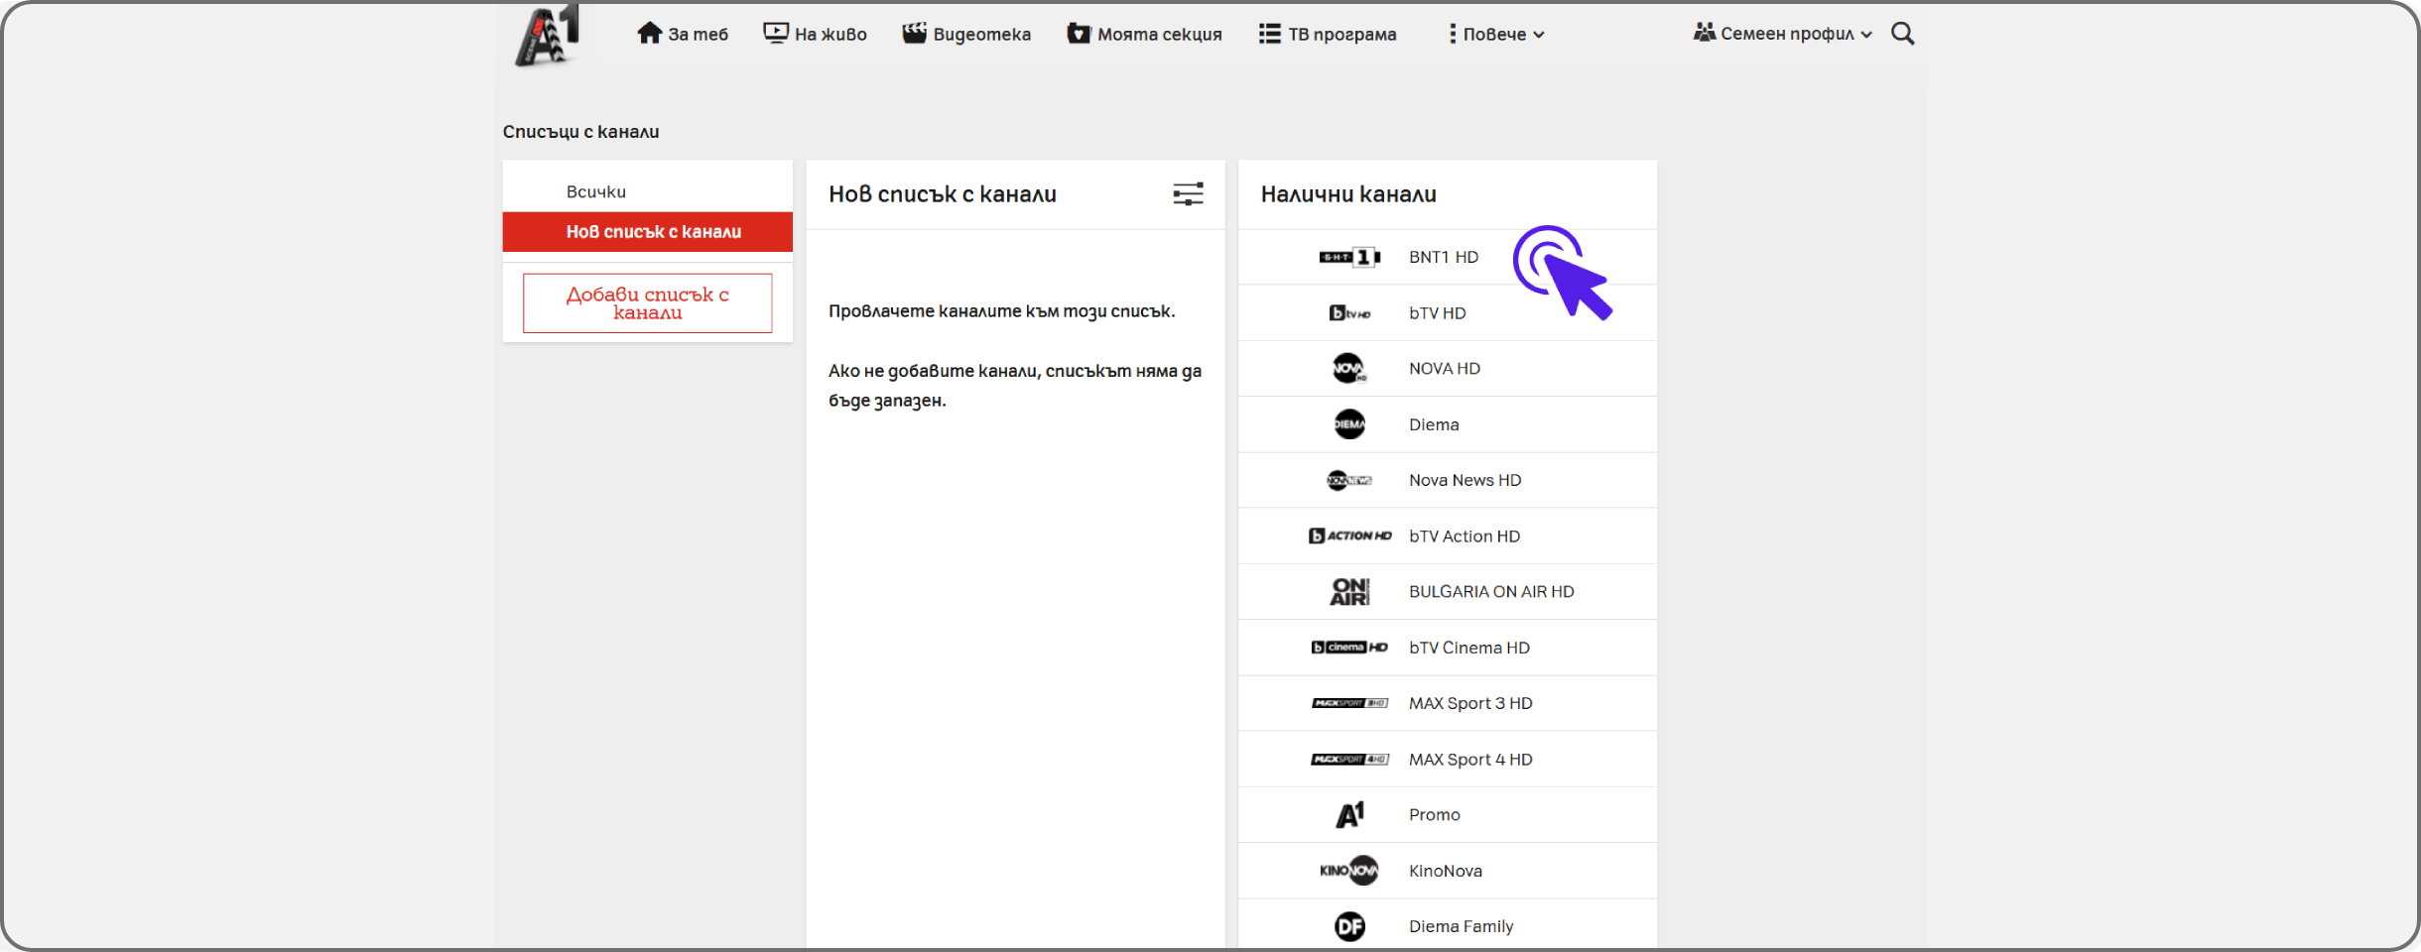Select the bTV HD channel name

click(x=1438, y=313)
